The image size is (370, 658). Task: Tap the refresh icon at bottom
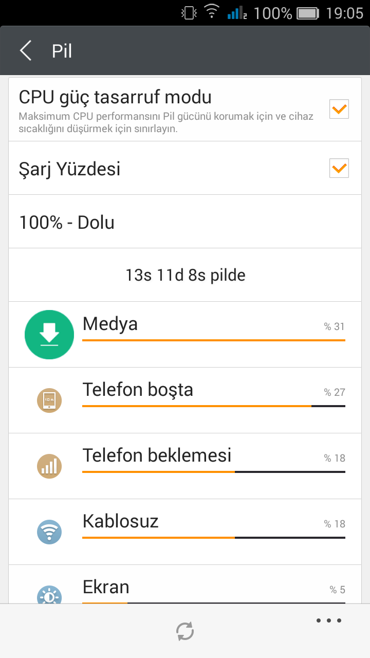tap(185, 631)
